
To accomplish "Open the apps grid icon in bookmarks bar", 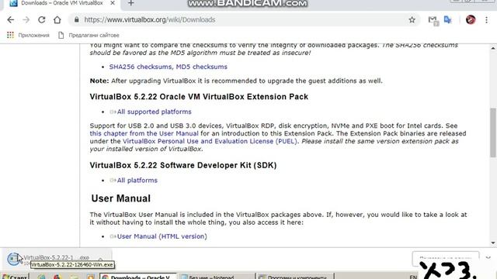I will [x=10, y=35].
